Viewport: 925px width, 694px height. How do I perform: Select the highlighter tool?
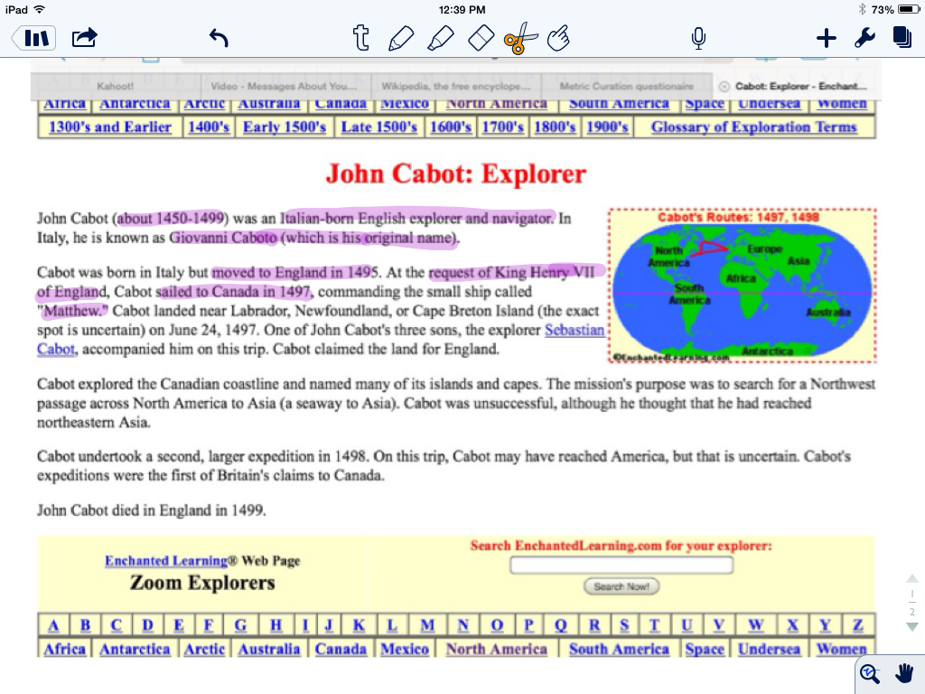pos(440,38)
